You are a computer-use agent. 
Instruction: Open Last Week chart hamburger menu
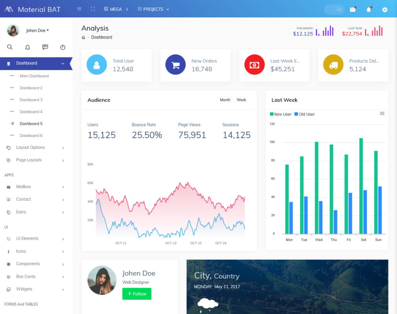(x=382, y=113)
